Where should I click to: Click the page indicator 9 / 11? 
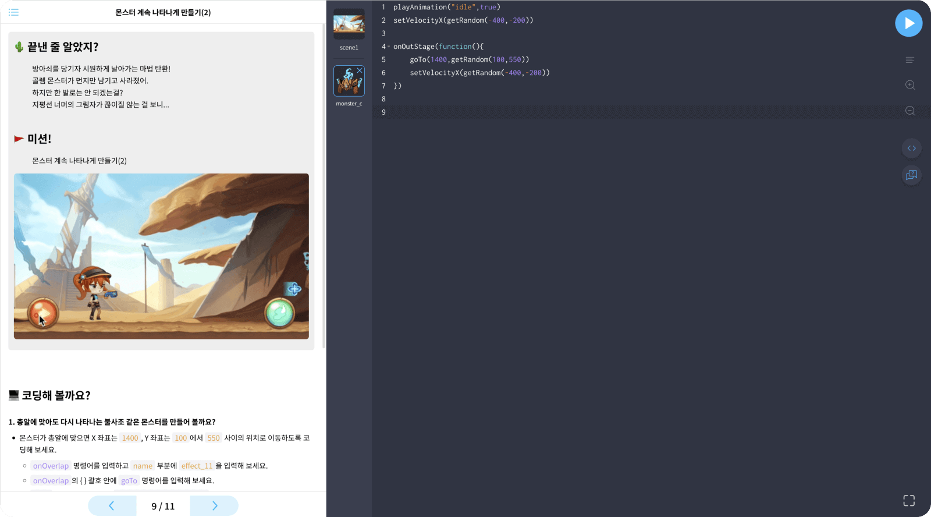(x=163, y=506)
